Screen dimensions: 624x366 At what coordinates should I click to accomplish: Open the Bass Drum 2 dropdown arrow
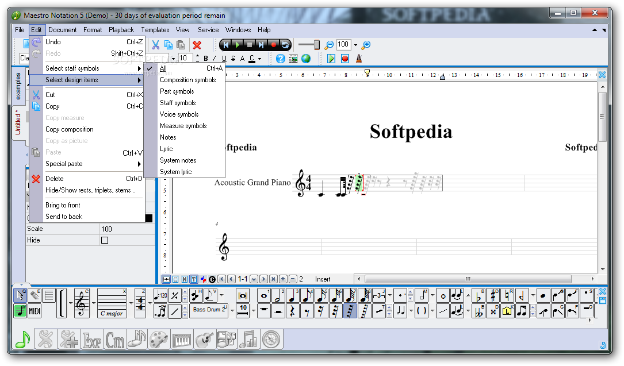pyautogui.click(x=232, y=311)
